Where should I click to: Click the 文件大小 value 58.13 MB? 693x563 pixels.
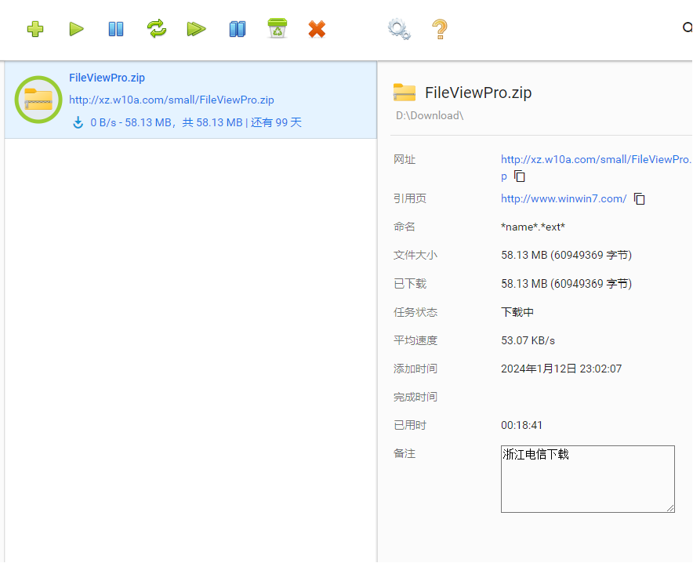pos(566,255)
